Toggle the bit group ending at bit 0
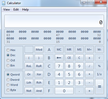Screen dimensions: 108x99 click(97, 38)
